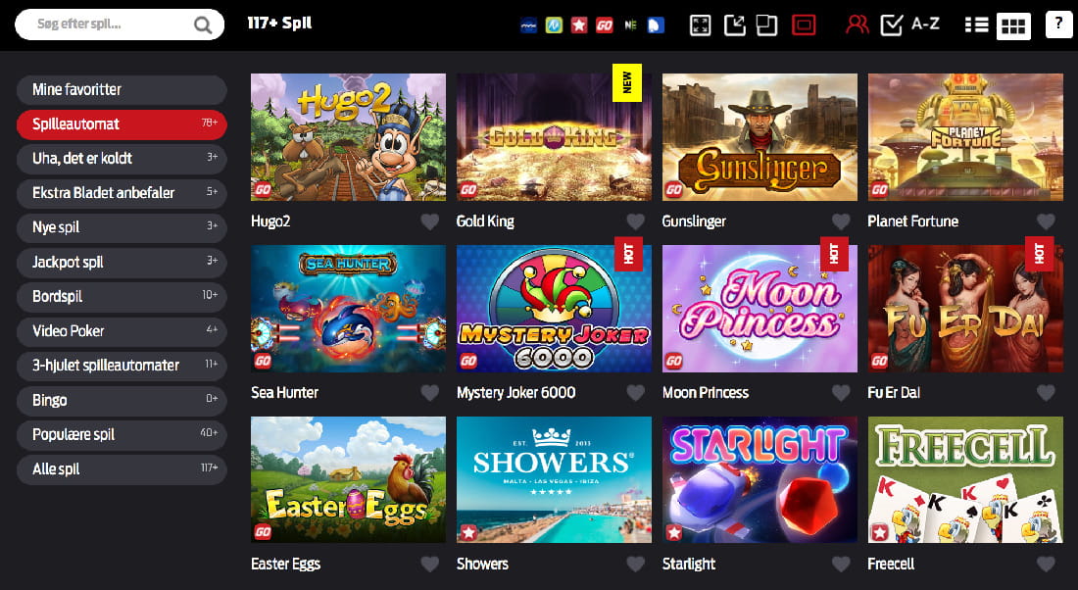
Task: Select the grid view layout
Action: (1012, 26)
